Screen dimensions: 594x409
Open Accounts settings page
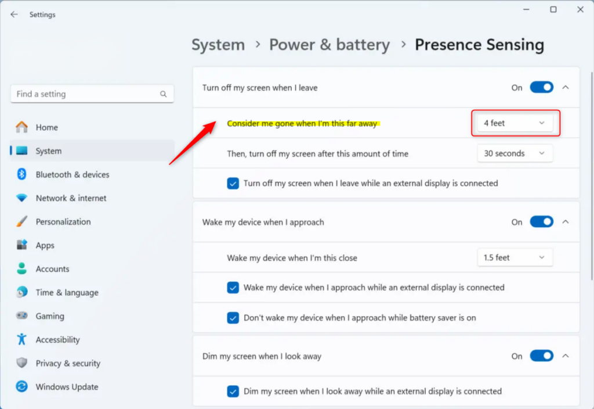[92, 268]
